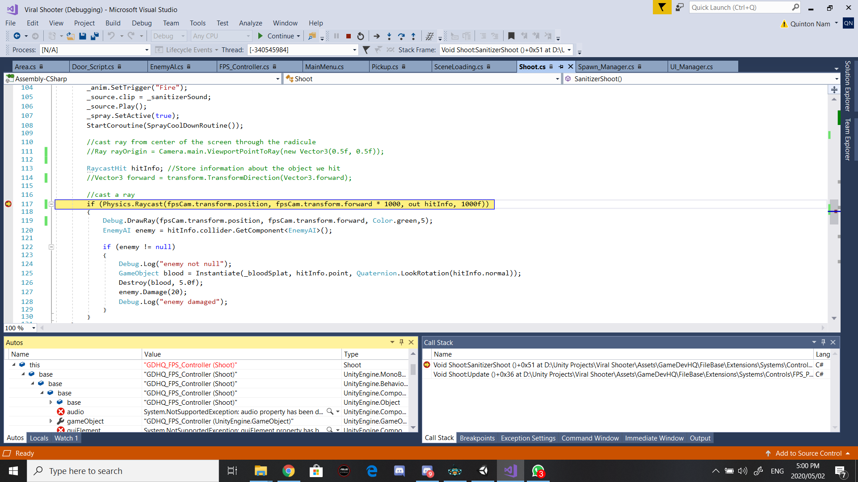Click the Step Out icon

pos(413,36)
